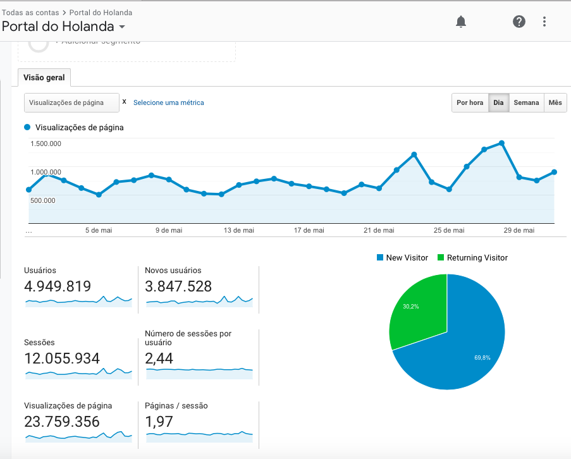
Task: Open the notifications bell icon
Action: 461,22
